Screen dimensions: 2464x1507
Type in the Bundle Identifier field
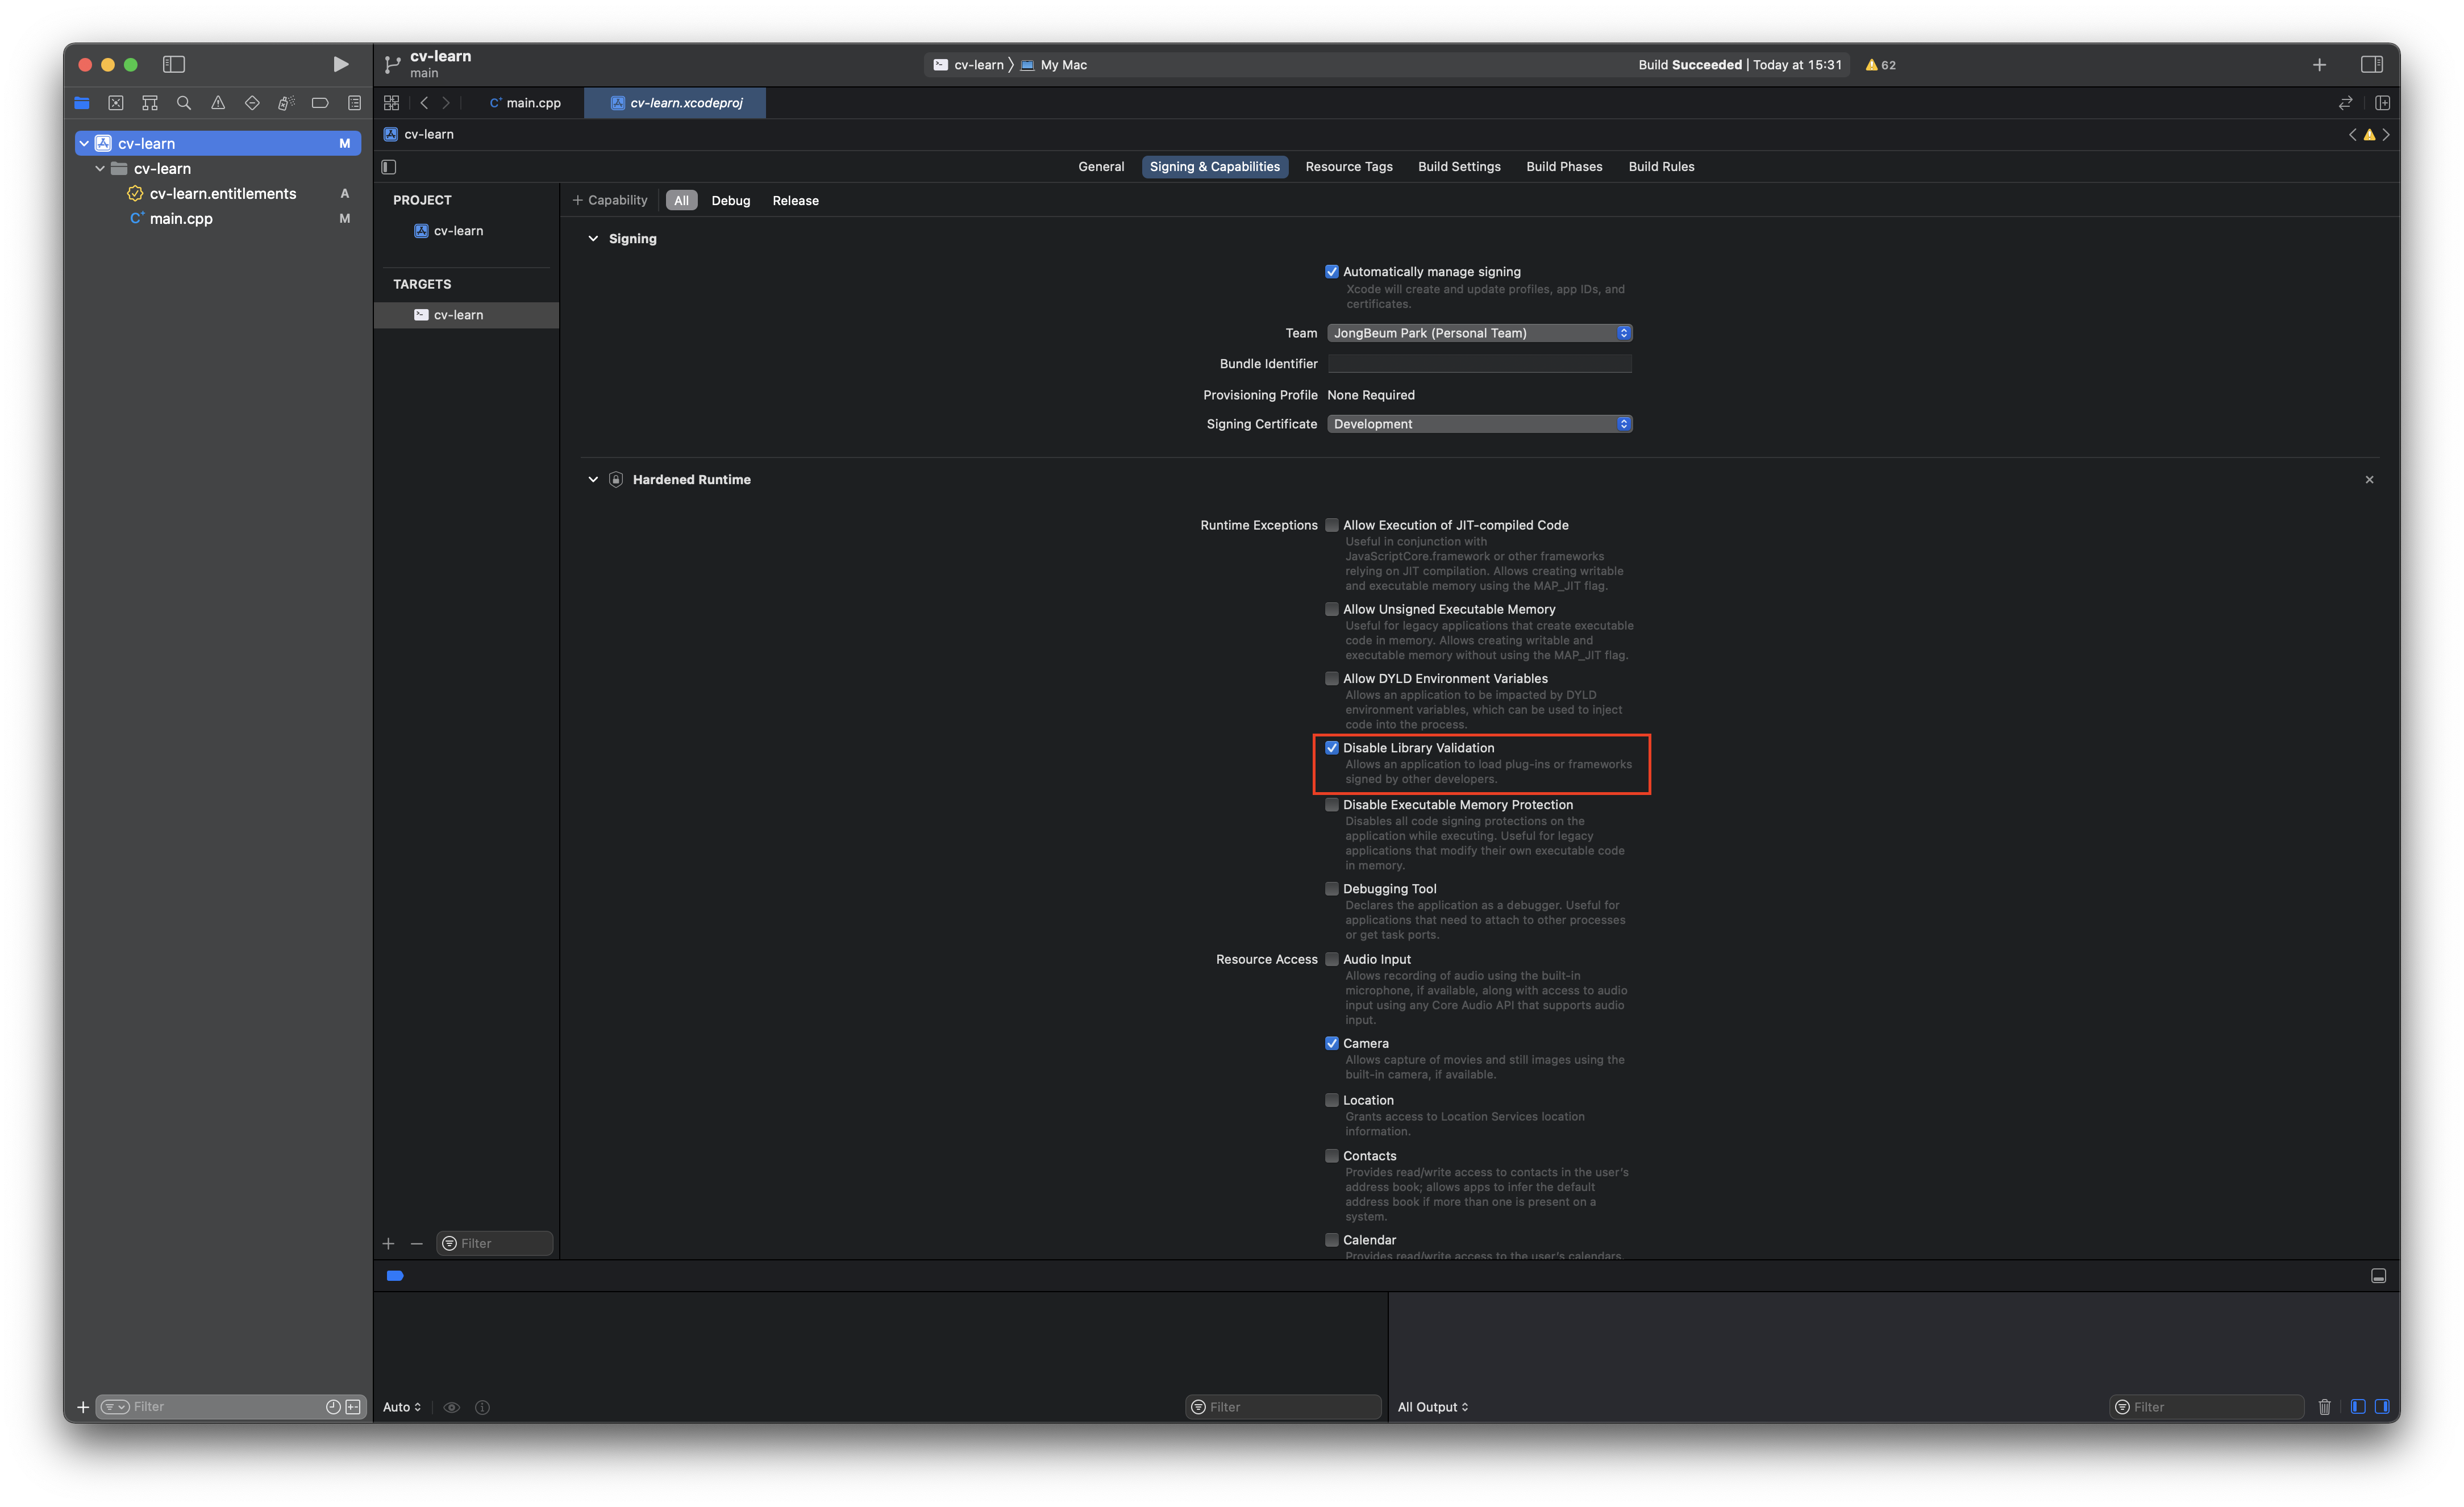tap(1479, 363)
